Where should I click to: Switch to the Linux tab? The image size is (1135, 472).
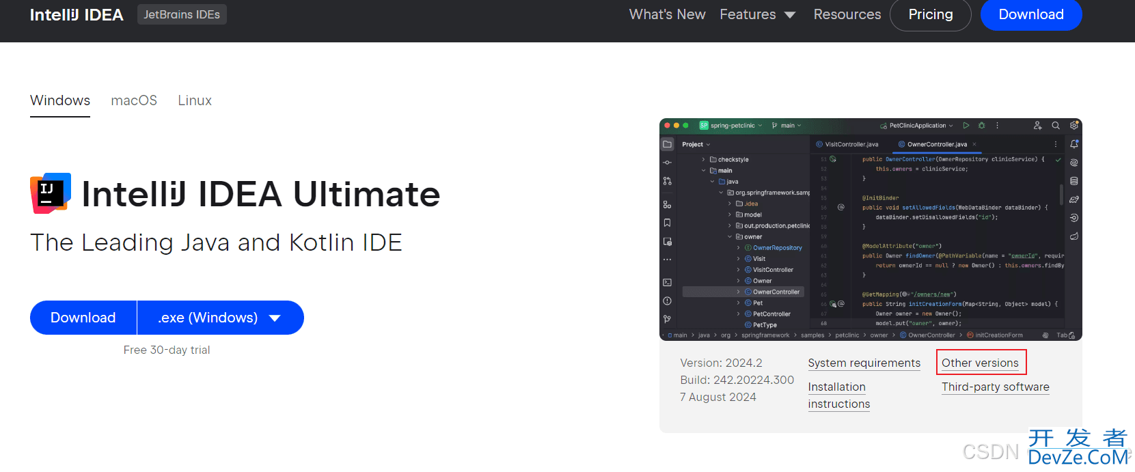coord(195,100)
